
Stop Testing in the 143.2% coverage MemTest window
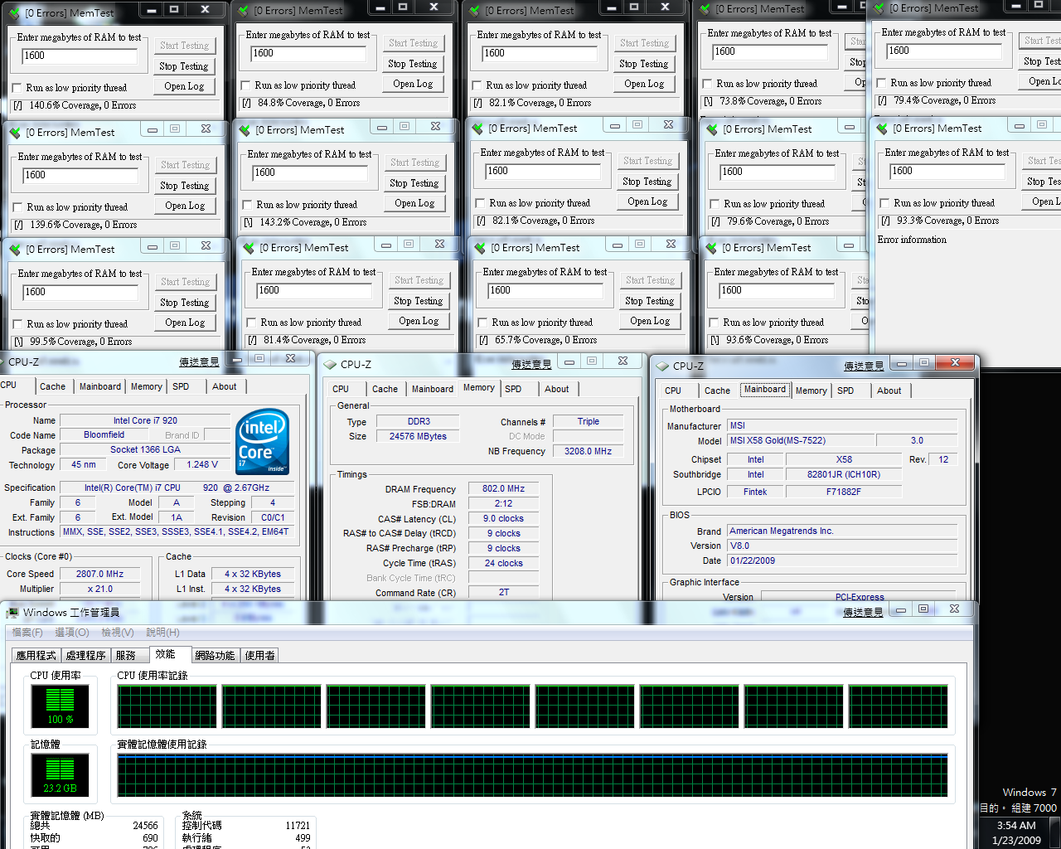click(x=414, y=183)
